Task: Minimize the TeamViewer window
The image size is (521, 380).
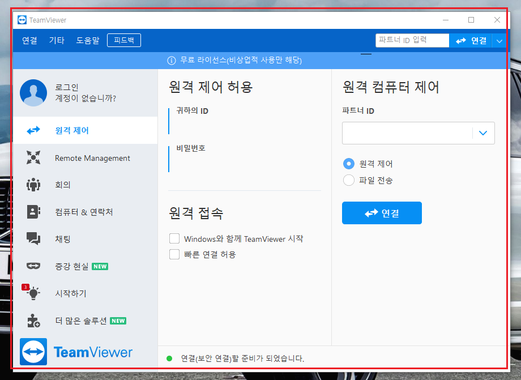Action: pyautogui.click(x=446, y=20)
